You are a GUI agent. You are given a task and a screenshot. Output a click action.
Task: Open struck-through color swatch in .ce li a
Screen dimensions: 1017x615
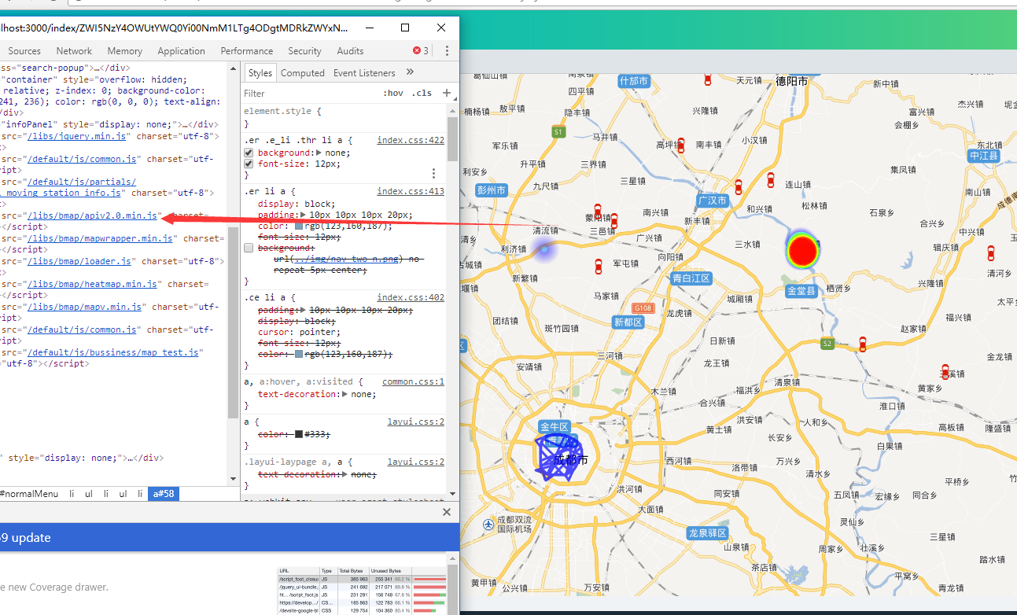pyautogui.click(x=299, y=354)
